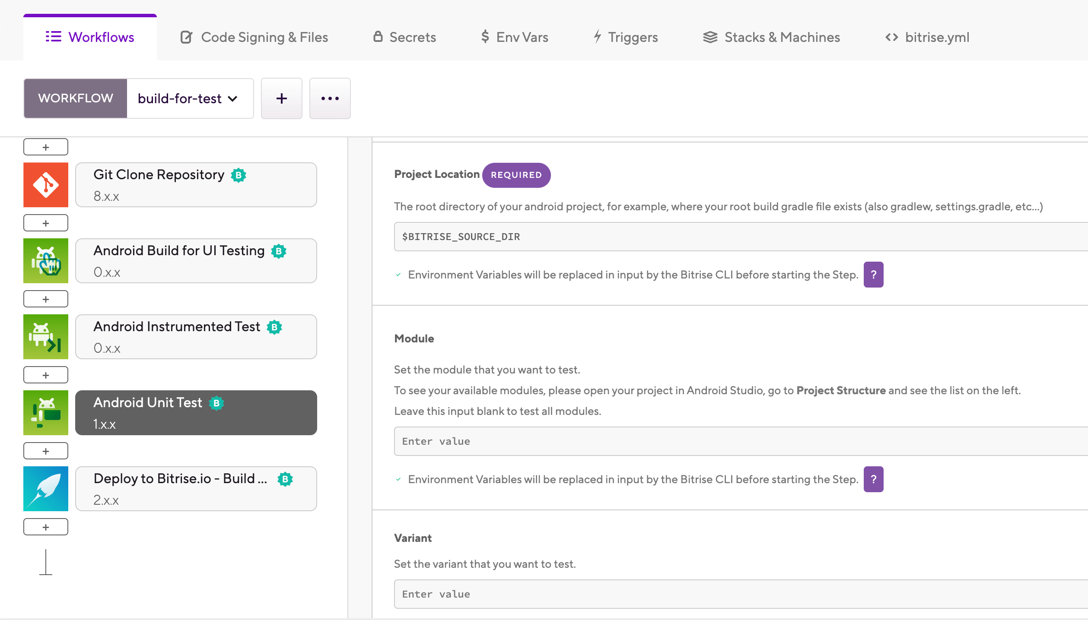Open the Secrets tab

[404, 37]
